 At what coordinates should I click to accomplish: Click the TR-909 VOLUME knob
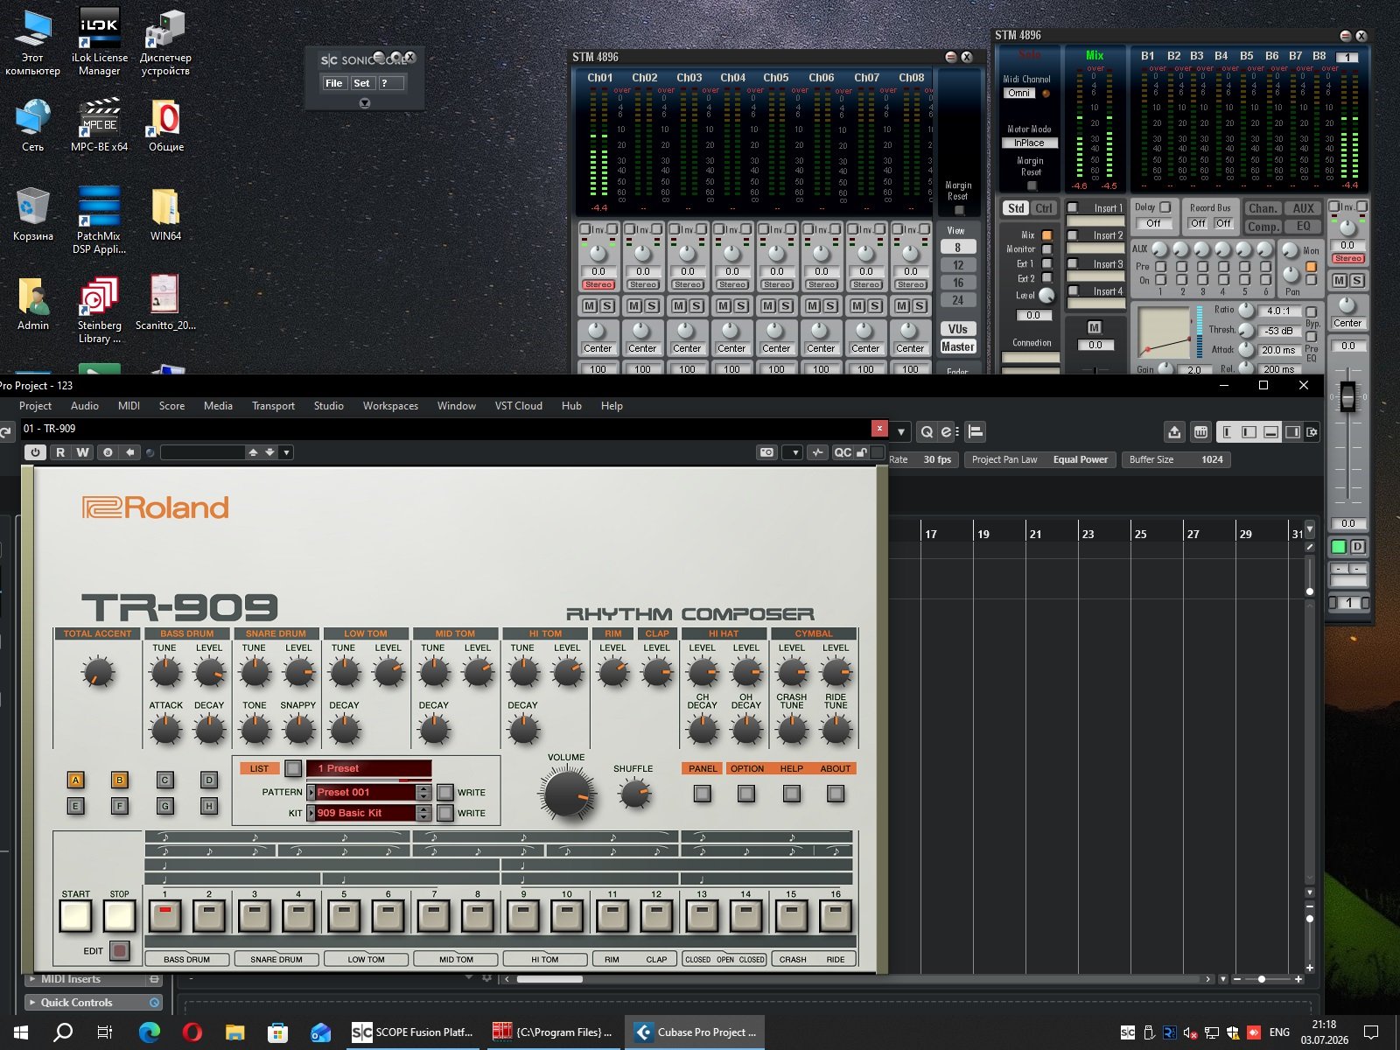pos(567,794)
